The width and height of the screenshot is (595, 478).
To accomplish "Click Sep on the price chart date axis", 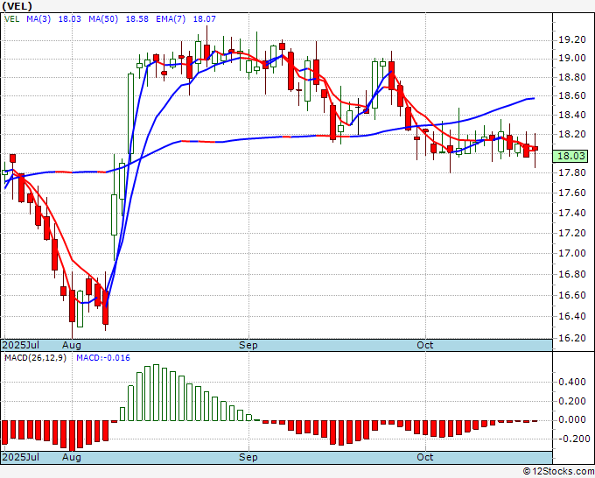I will click(248, 345).
